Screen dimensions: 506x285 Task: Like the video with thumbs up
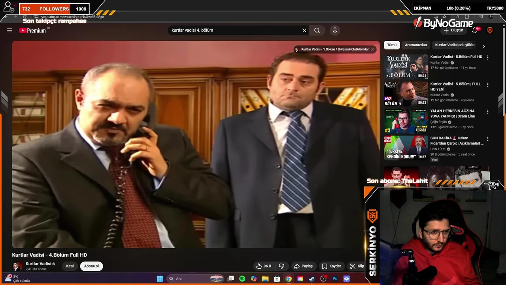264,266
